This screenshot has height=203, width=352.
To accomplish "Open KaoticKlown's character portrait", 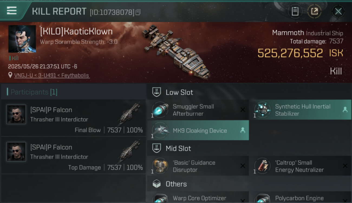I will pos(22,39).
